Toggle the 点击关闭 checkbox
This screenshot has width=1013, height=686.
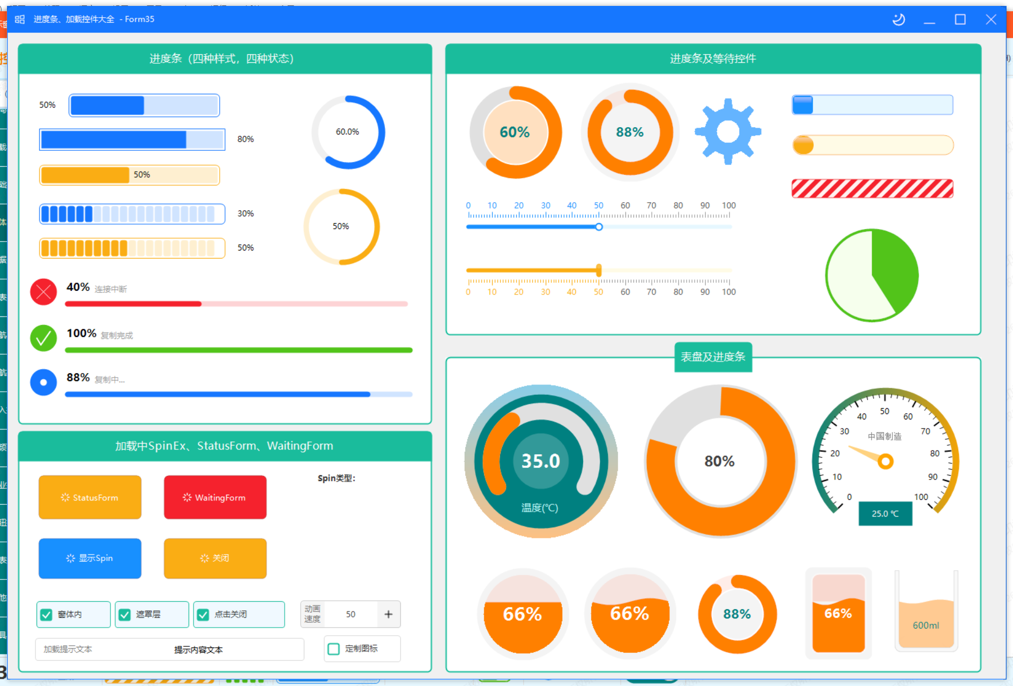click(239, 615)
